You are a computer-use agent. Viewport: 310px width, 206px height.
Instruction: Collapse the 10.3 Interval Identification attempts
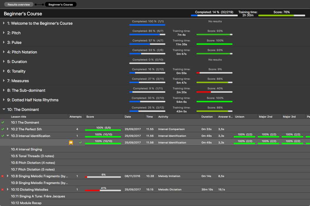click(x=8, y=136)
